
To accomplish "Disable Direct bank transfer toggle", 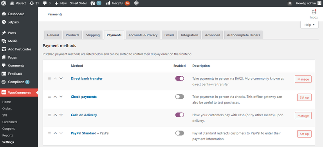I will 180,78.
